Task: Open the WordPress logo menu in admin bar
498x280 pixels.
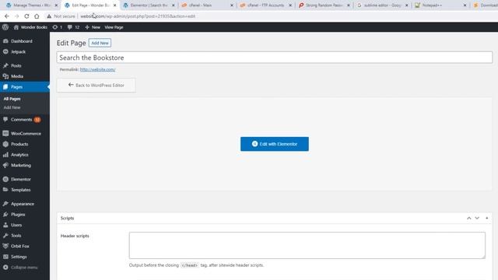Action: click(5, 27)
